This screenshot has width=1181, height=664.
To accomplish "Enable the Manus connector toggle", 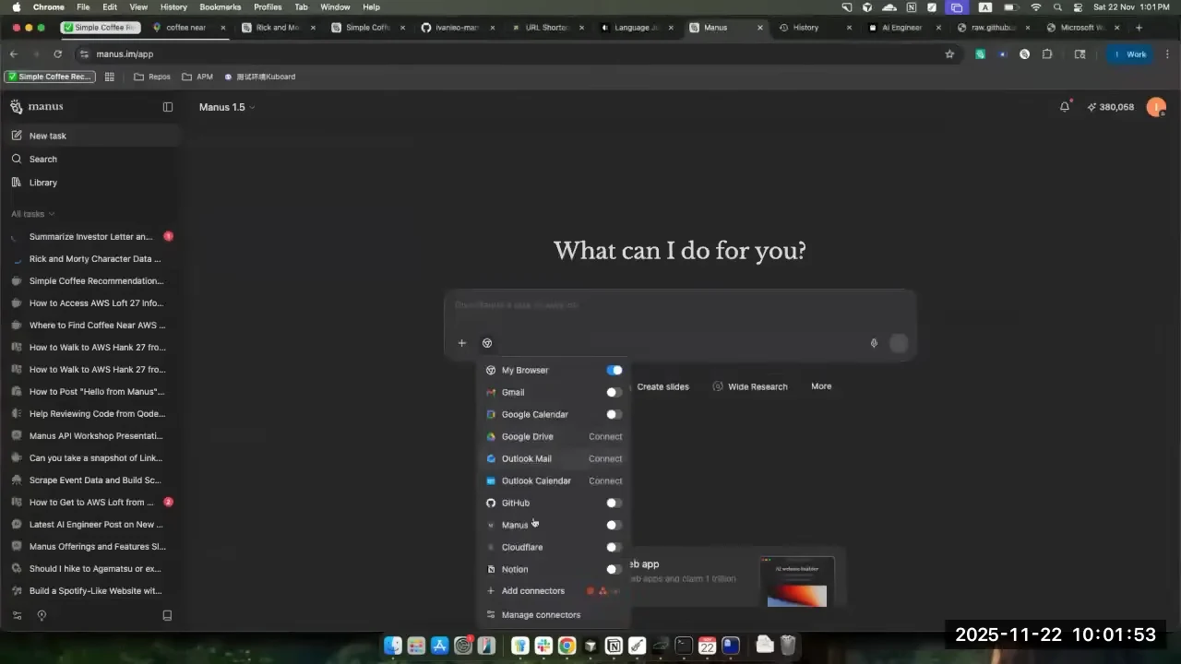I will coord(614,525).
